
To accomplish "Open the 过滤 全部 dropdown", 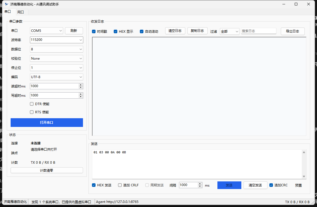I will [x=229, y=32].
